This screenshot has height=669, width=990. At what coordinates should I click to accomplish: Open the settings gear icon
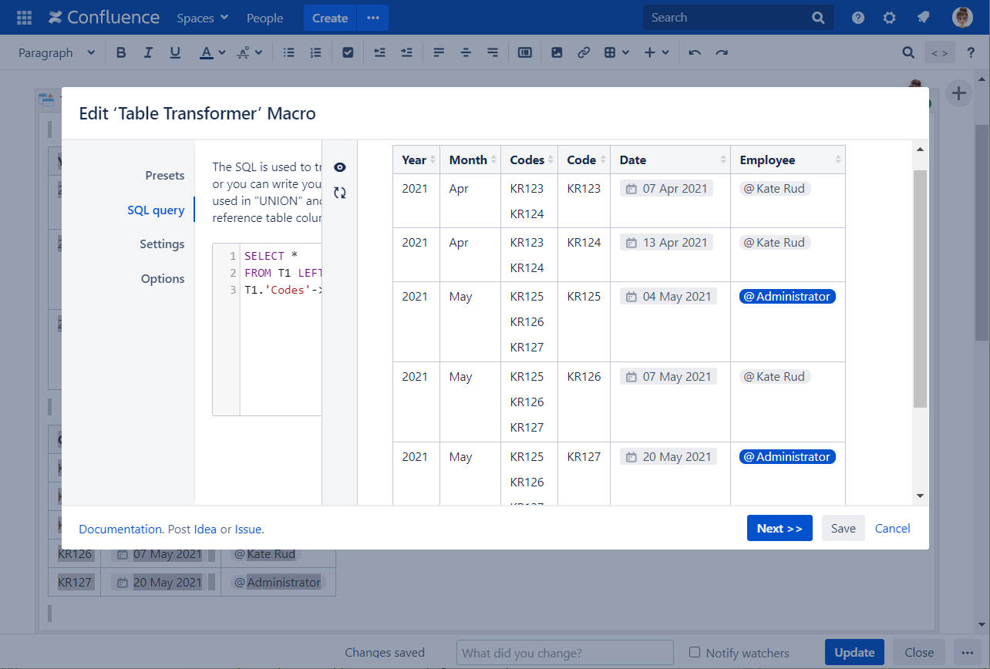(x=890, y=18)
